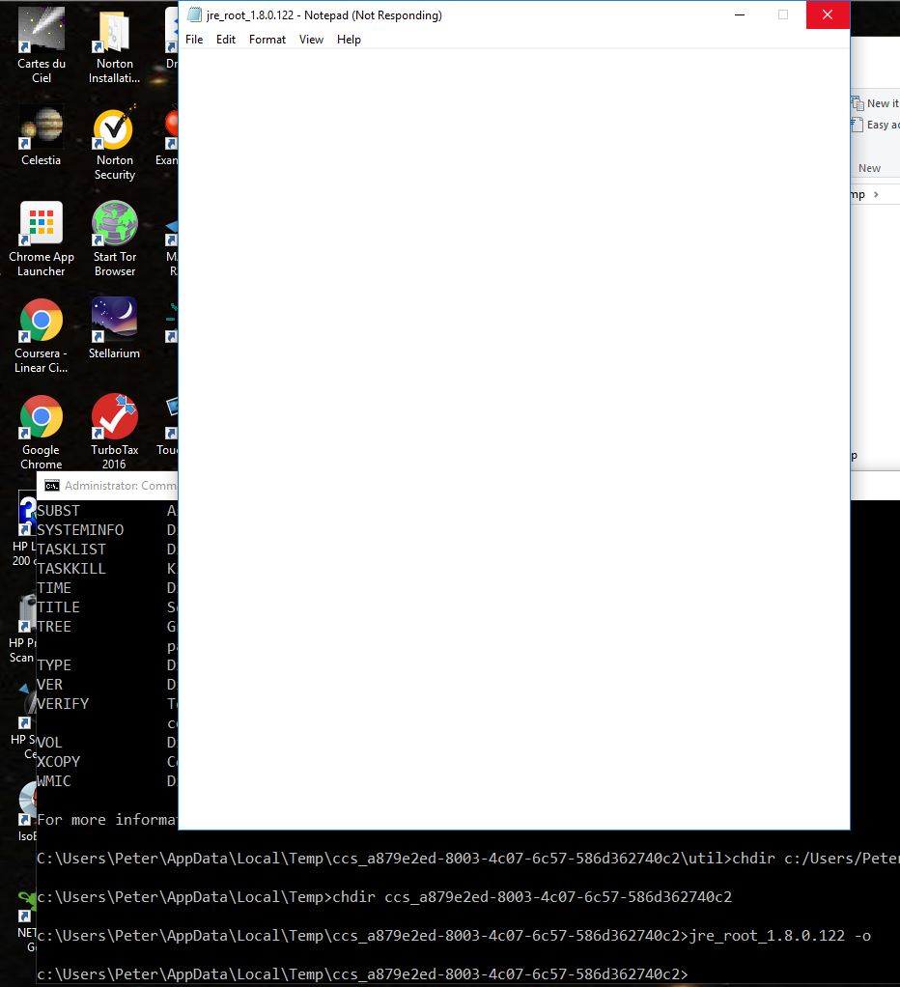Click SUBST text in Command Prompt

tap(59, 511)
